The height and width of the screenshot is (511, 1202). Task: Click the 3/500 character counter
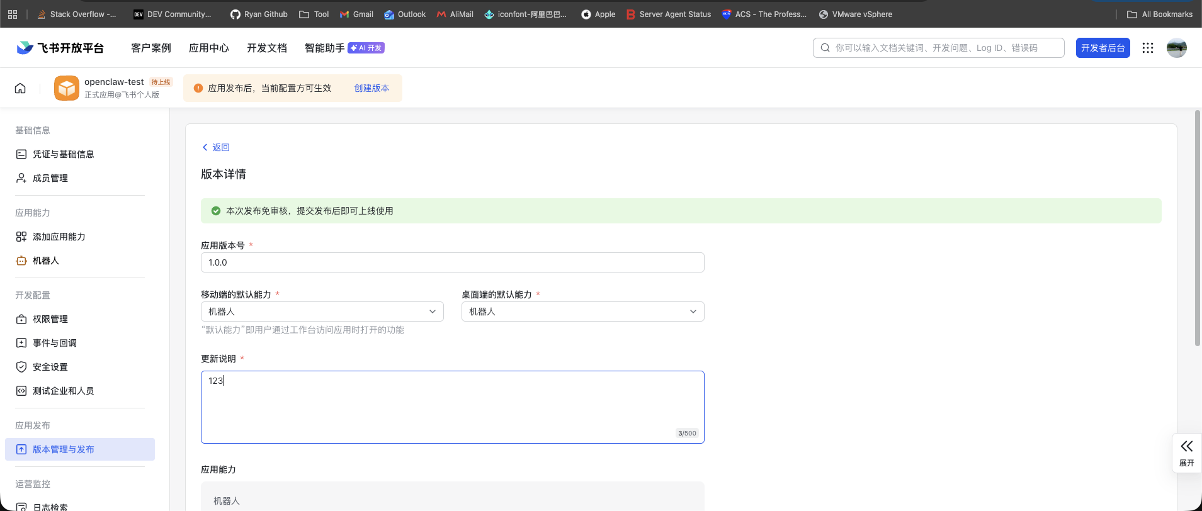[687, 433]
